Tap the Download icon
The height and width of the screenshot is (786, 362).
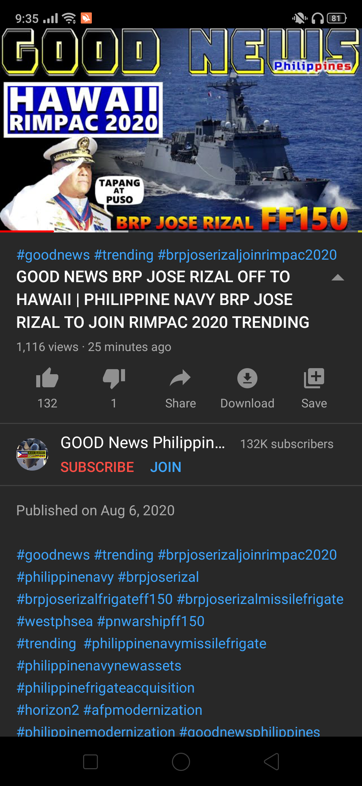point(247,378)
